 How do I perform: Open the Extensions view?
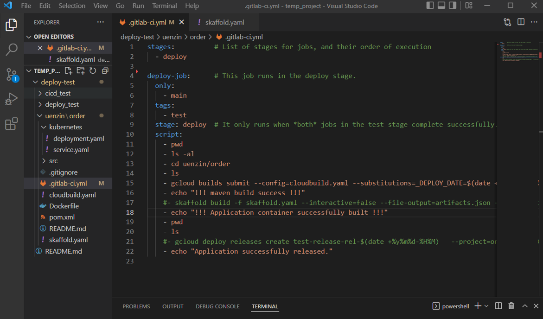(x=12, y=124)
